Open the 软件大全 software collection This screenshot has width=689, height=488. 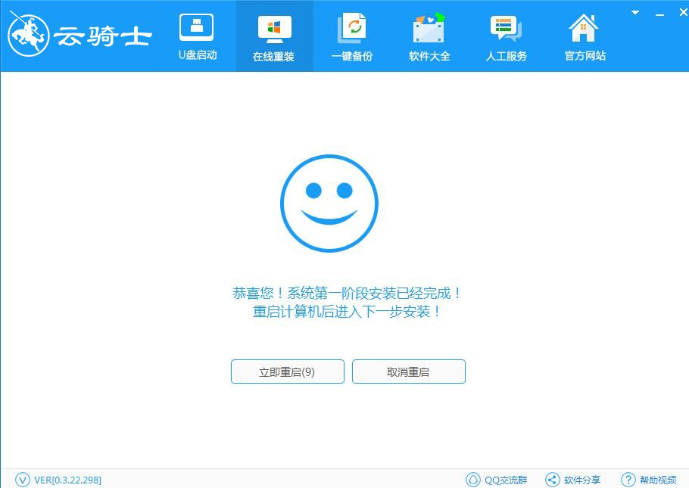429,36
